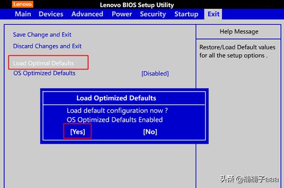
Task: Click the Lenovo logo badge
Action: (22, 4)
